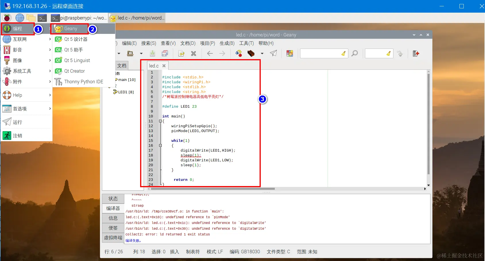Open file icon in Geany toolbar
Screen dimensions: 485x261
130,53
